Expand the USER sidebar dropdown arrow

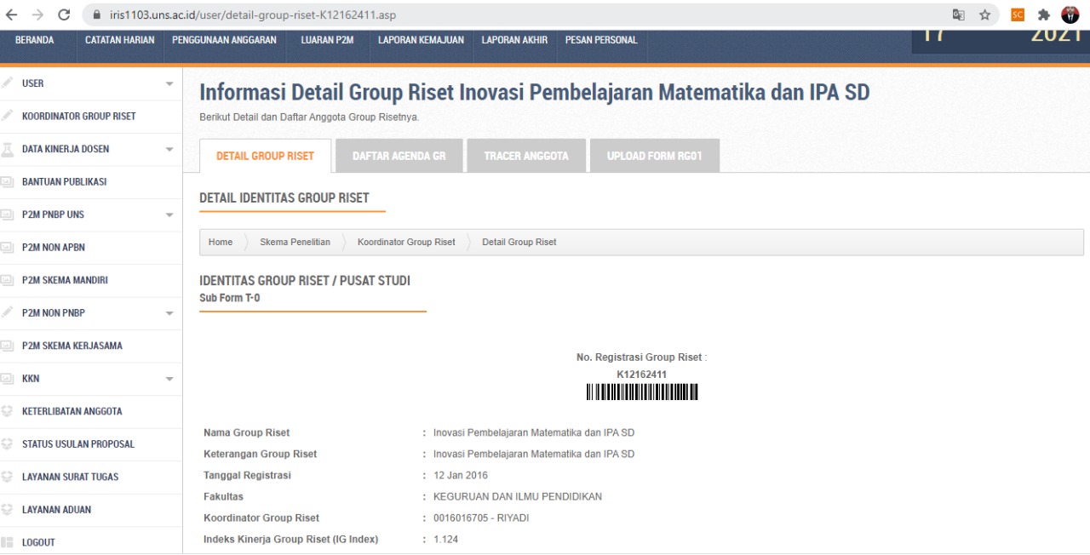pyautogui.click(x=169, y=83)
